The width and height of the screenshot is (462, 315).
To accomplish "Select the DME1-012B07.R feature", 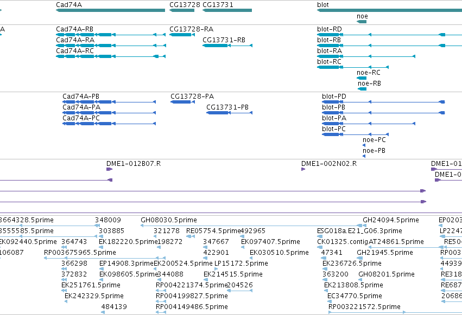I will (109, 169).
